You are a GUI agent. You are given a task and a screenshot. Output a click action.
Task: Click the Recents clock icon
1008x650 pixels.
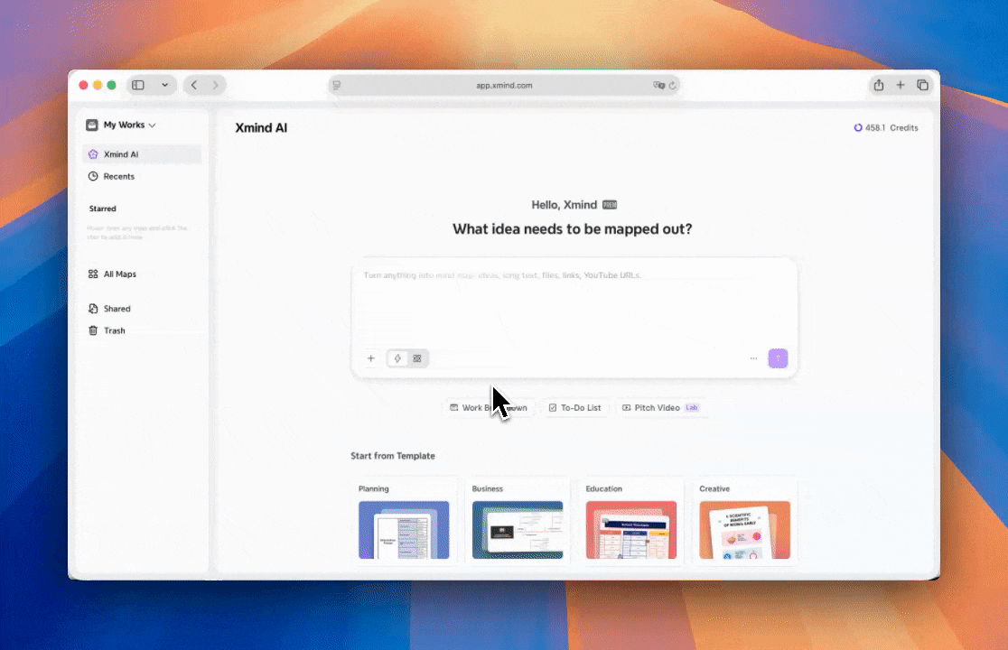93,176
